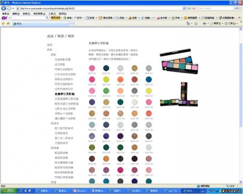Click the Add to Favorites green-plus star icon

[x=8, y=23]
